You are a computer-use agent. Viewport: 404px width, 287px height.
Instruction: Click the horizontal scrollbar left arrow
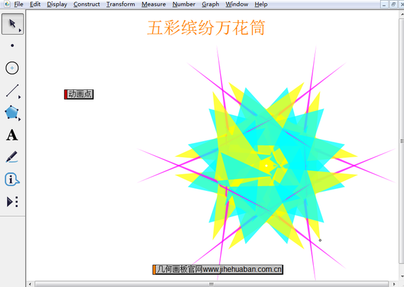pos(30,284)
